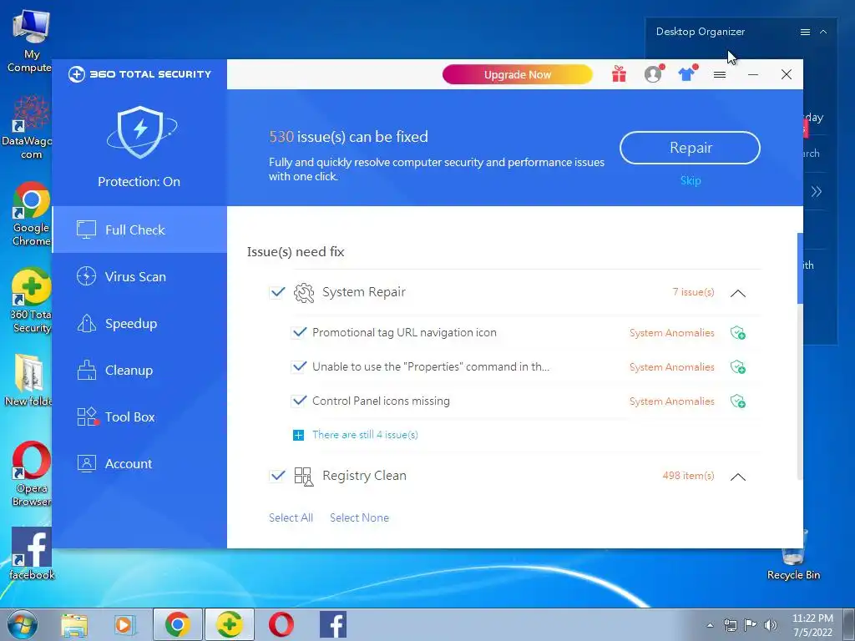Viewport: 855px width, 641px height.
Task: Select the facebook desktop shortcut
Action: click(32, 553)
